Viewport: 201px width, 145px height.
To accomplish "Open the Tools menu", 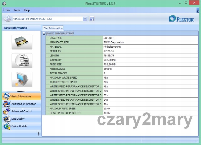I will pyautogui.click(x=17, y=10).
